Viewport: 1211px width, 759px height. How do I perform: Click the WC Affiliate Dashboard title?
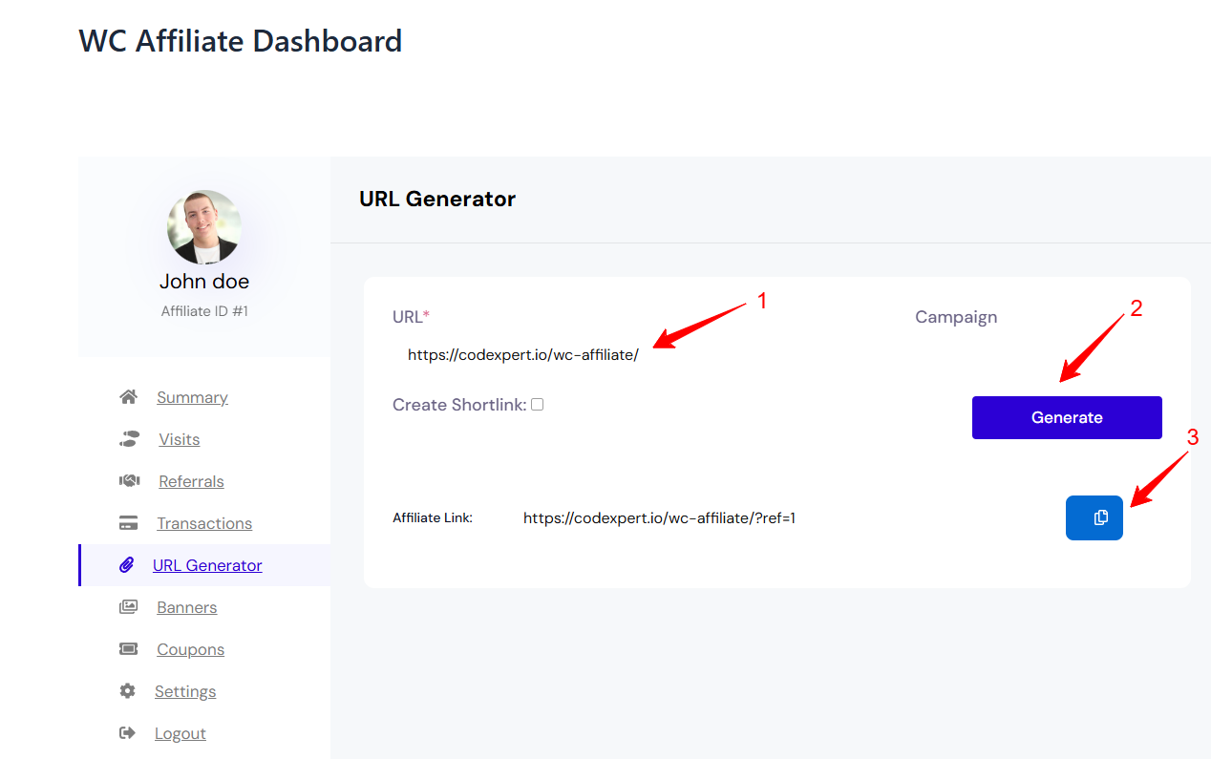(241, 41)
